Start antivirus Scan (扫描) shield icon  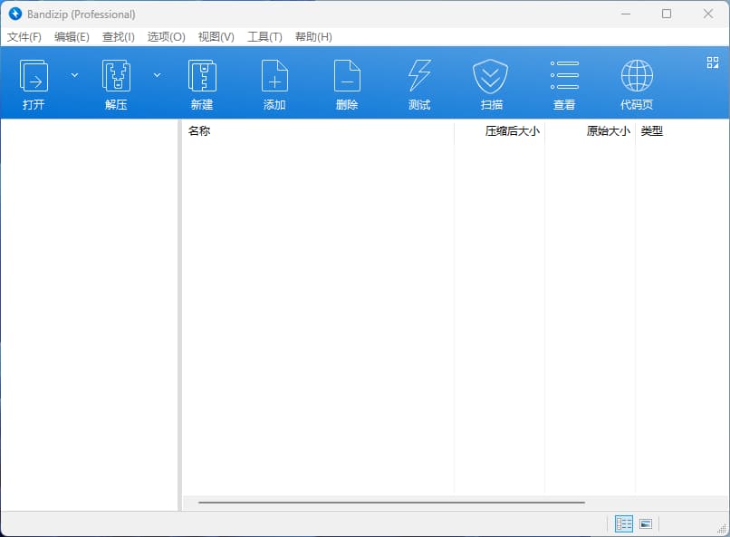(491, 77)
